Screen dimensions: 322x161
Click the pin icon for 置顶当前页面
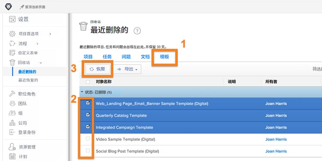pyautogui.click(x=21, y=7)
